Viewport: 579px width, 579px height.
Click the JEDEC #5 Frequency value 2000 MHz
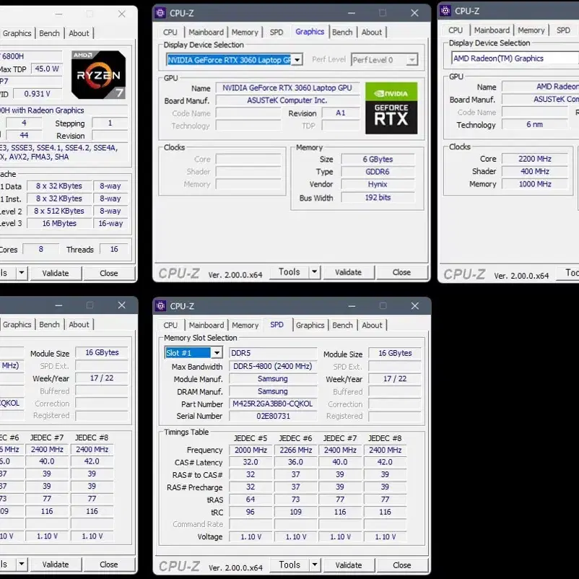(x=251, y=450)
